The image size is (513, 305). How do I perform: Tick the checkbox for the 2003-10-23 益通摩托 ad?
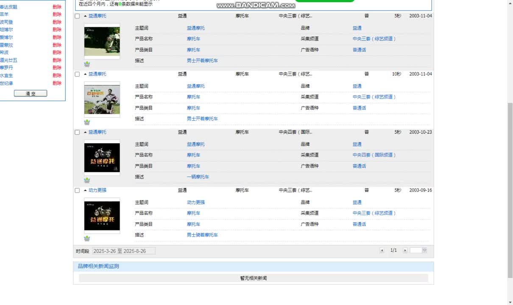[x=77, y=132]
